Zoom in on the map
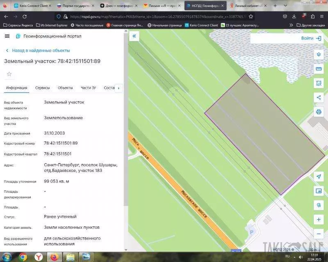This screenshot has height=262, width=328. [x=319, y=219]
